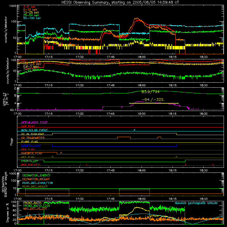Click the 12-25 keV legend entry
This screenshot has height=227, width=227.
[x=31, y=12]
